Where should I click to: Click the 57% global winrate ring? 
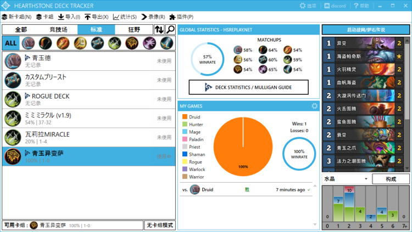[207, 59]
